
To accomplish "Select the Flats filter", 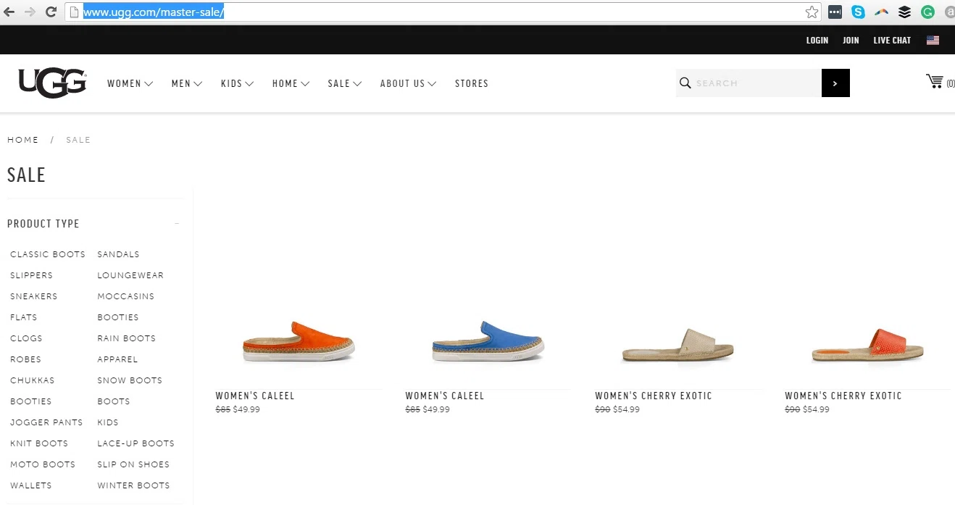I will click(x=23, y=317).
